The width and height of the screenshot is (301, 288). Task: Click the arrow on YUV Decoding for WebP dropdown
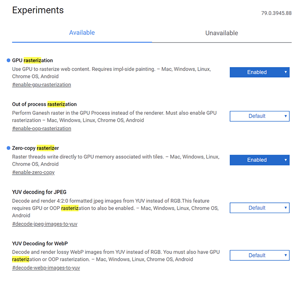click(x=286, y=255)
